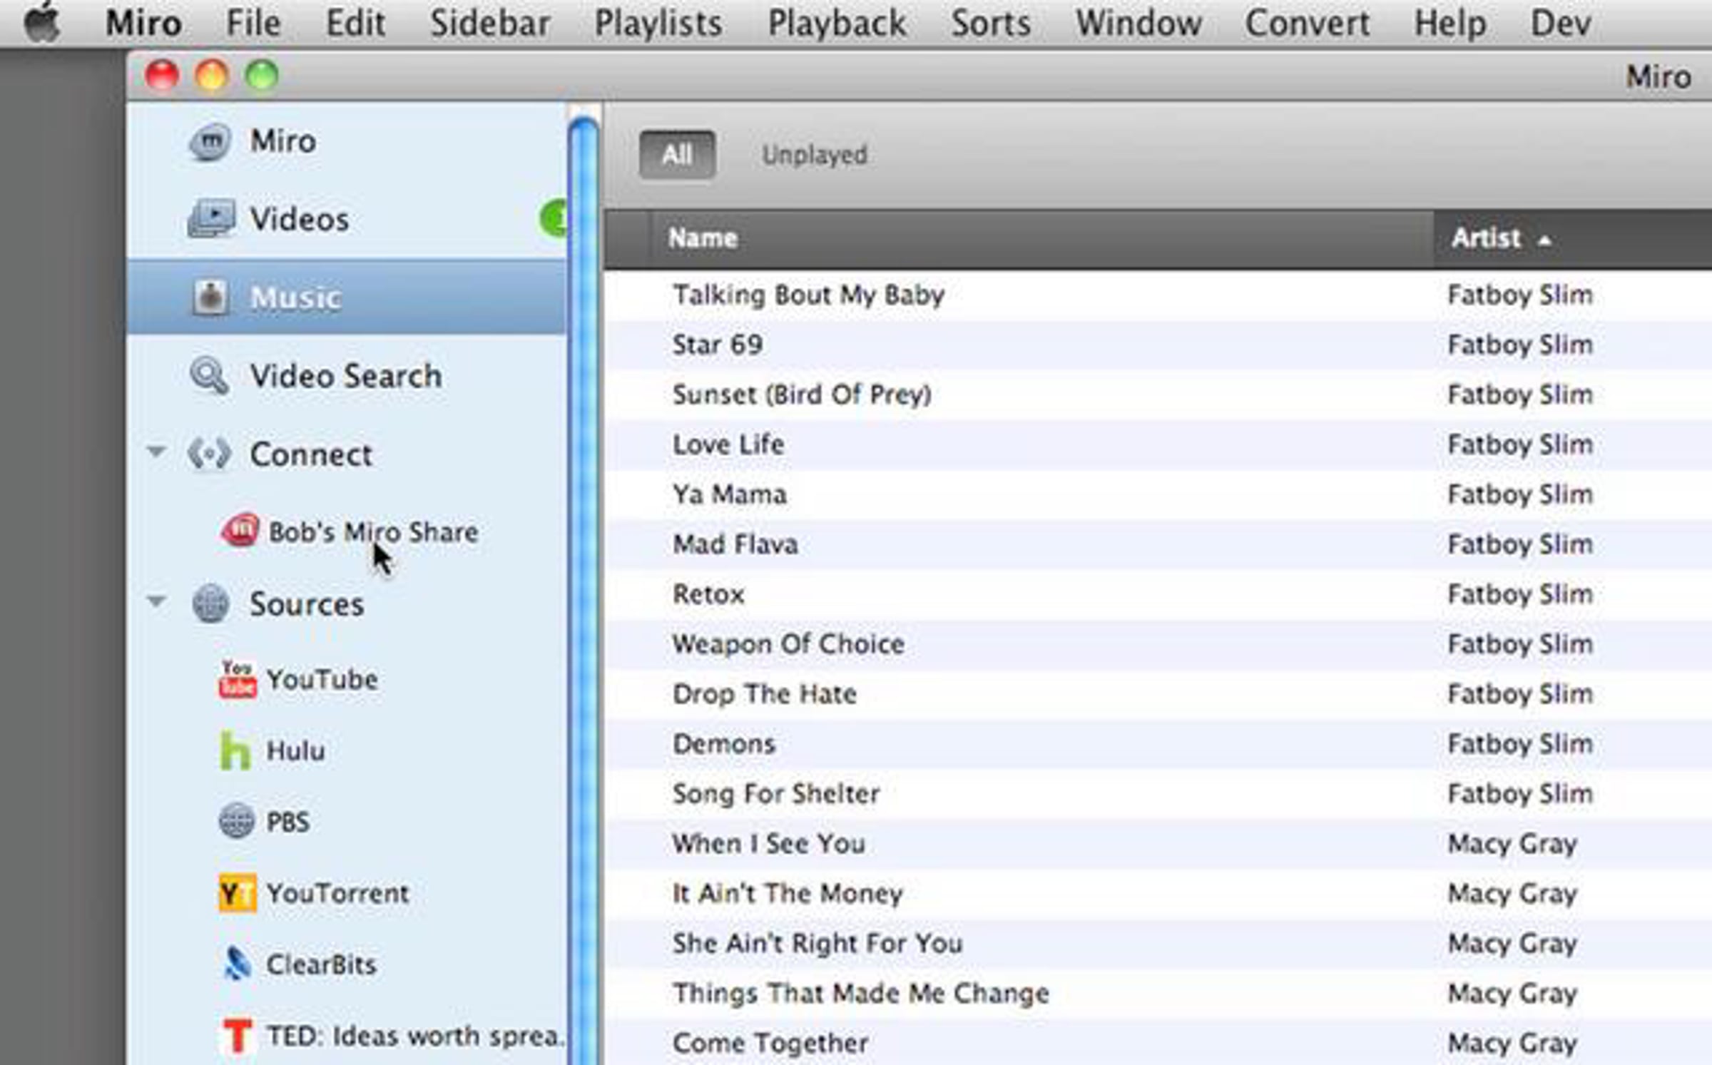Screen dimensions: 1712x1065
Task: Open the File menu
Action: point(253,23)
